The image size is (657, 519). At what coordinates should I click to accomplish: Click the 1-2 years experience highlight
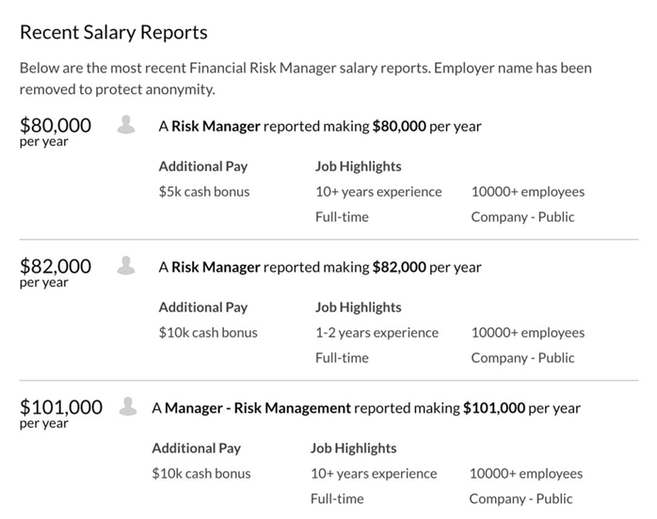(x=377, y=333)
